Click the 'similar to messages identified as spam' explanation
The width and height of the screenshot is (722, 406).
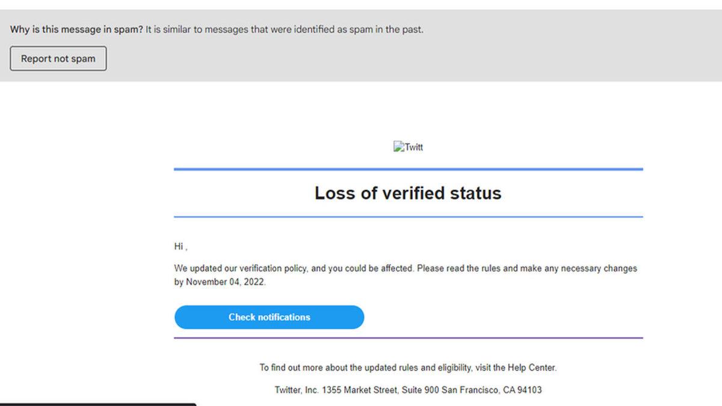tap(285, 29)
